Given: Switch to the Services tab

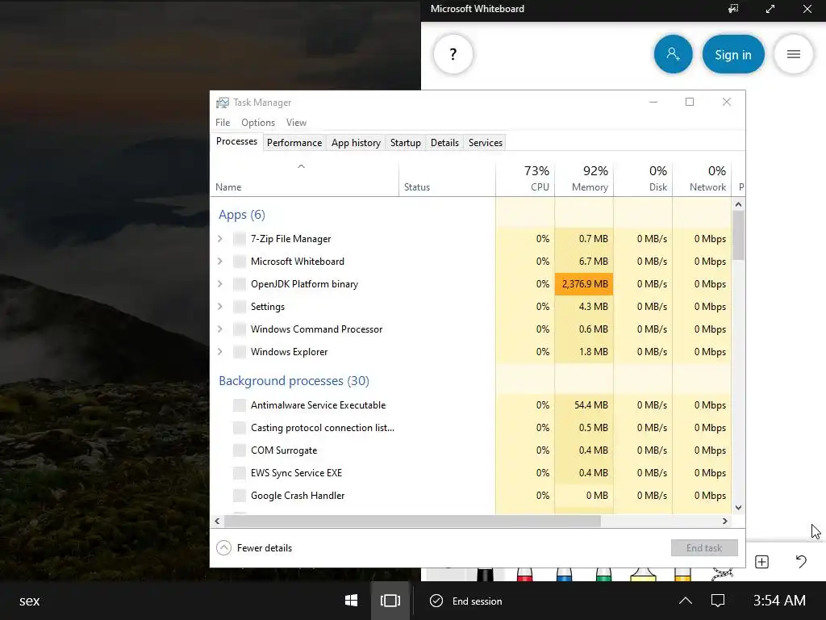Looking at the screenshot, I should pyautogui.click(x=485, y=143).
